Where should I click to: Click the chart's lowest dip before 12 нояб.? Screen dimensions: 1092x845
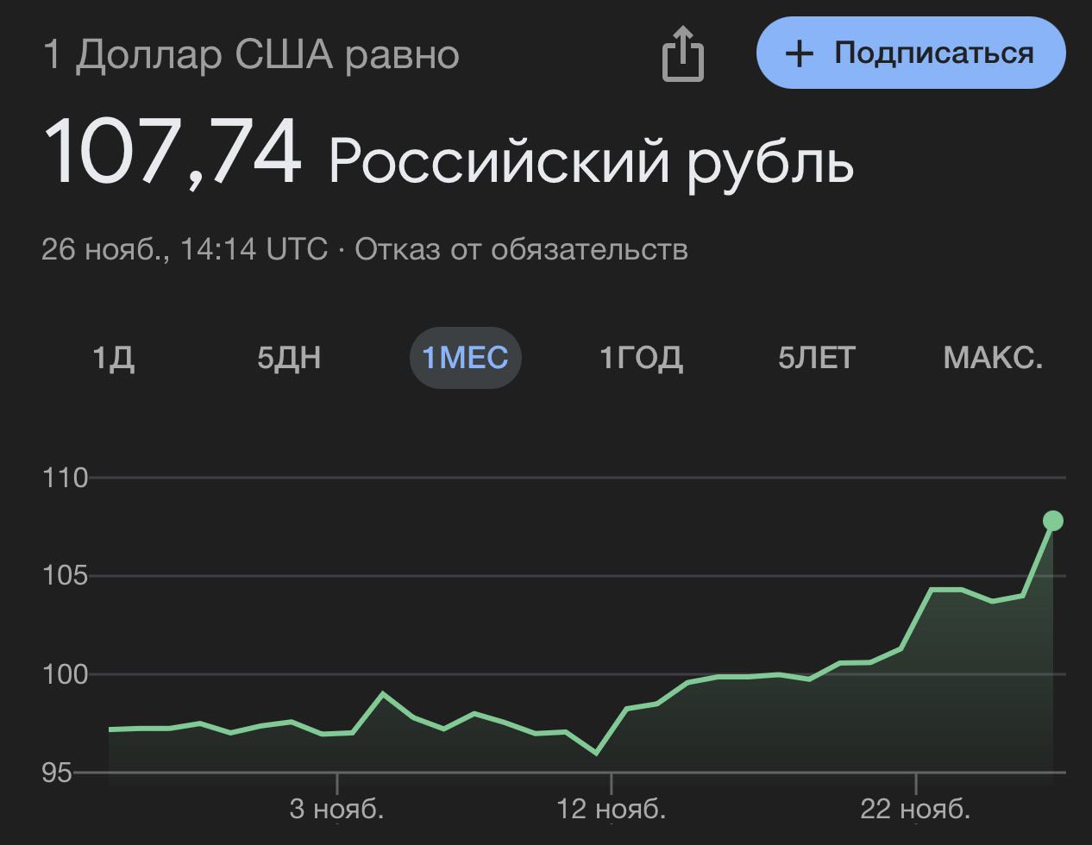point(596,754)
